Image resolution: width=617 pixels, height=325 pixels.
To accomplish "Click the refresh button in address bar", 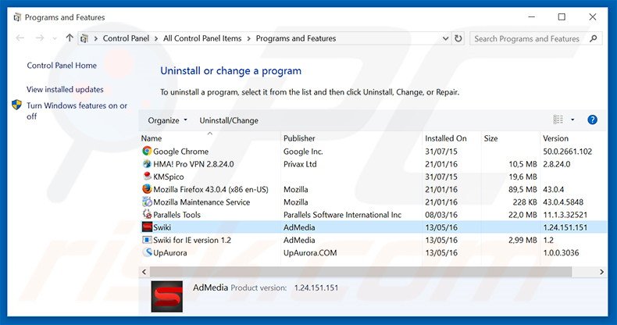I will pos(458,38).
